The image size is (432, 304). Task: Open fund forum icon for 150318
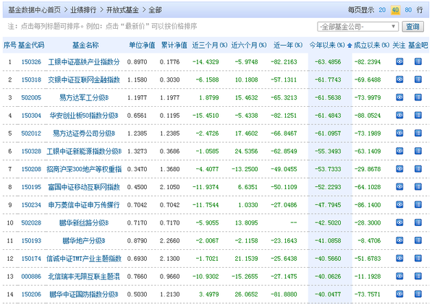(x=418, y=79)
